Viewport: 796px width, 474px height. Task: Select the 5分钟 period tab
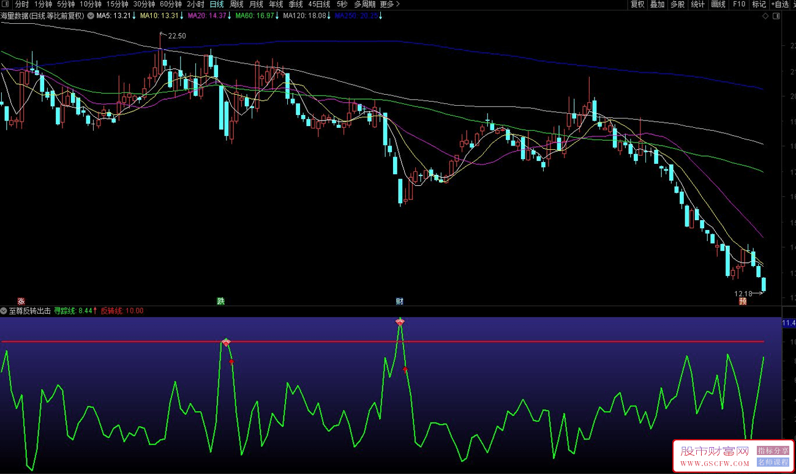click(x=66, y=4)
